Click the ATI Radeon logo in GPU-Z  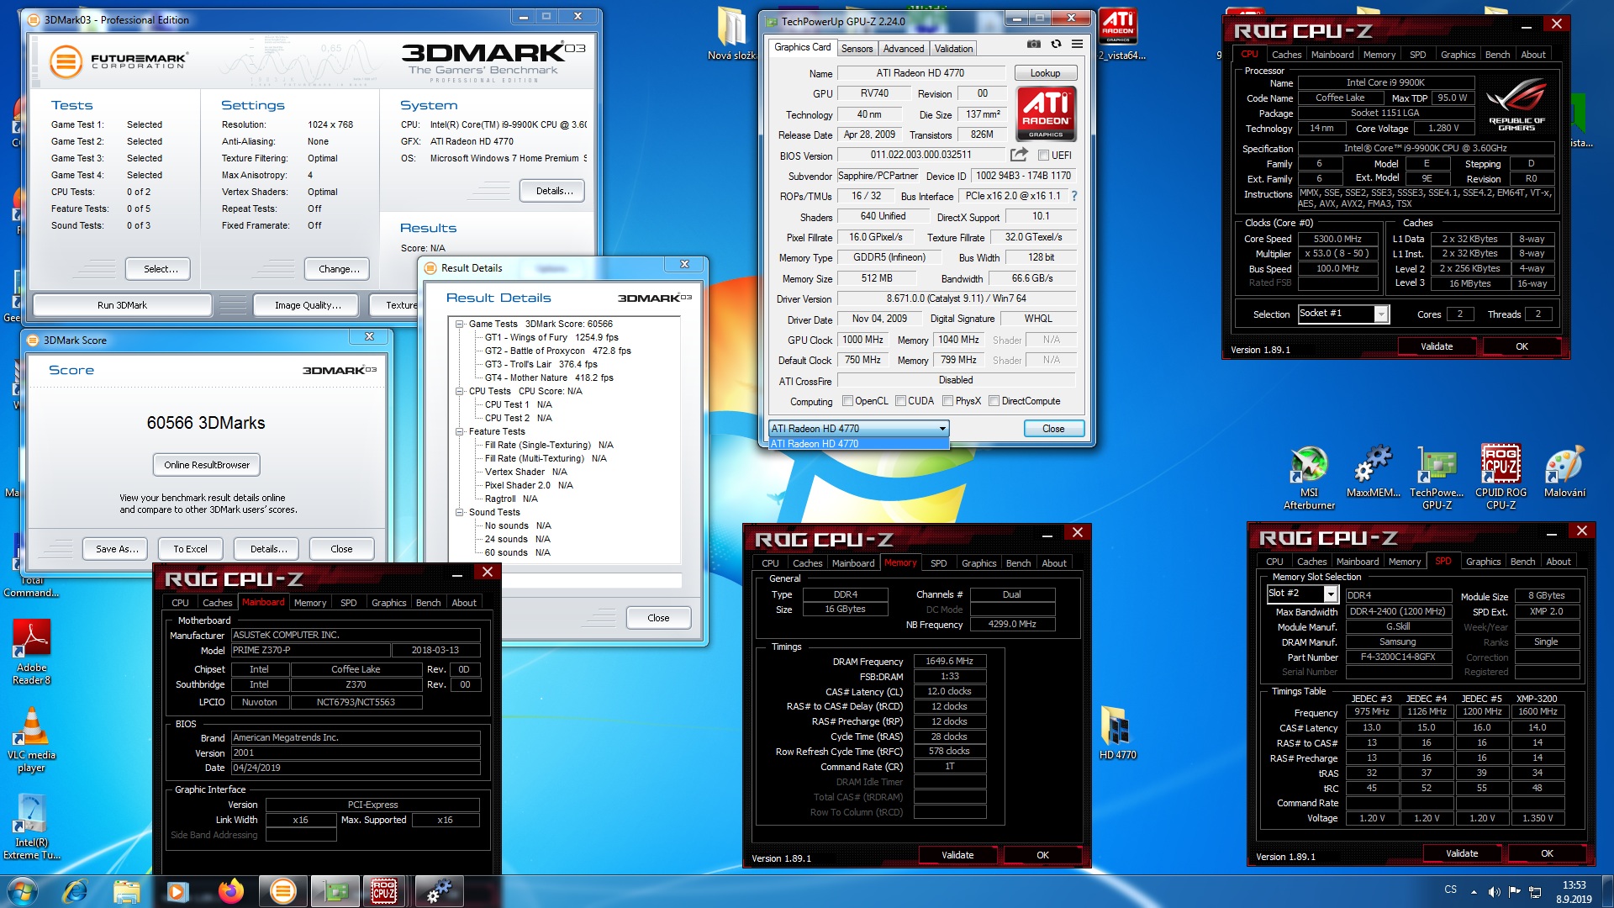coord(1046,113)
